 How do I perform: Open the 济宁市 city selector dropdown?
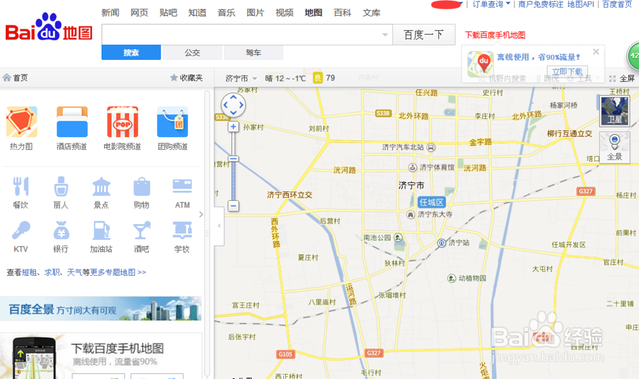(x=241, y=78)
